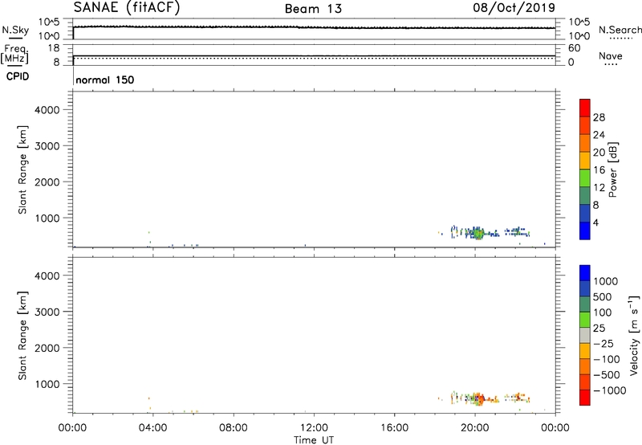Click the "-500" label on Velocity colorbar
This screenshot has height=445, width=642.
[x=607, y=375]
